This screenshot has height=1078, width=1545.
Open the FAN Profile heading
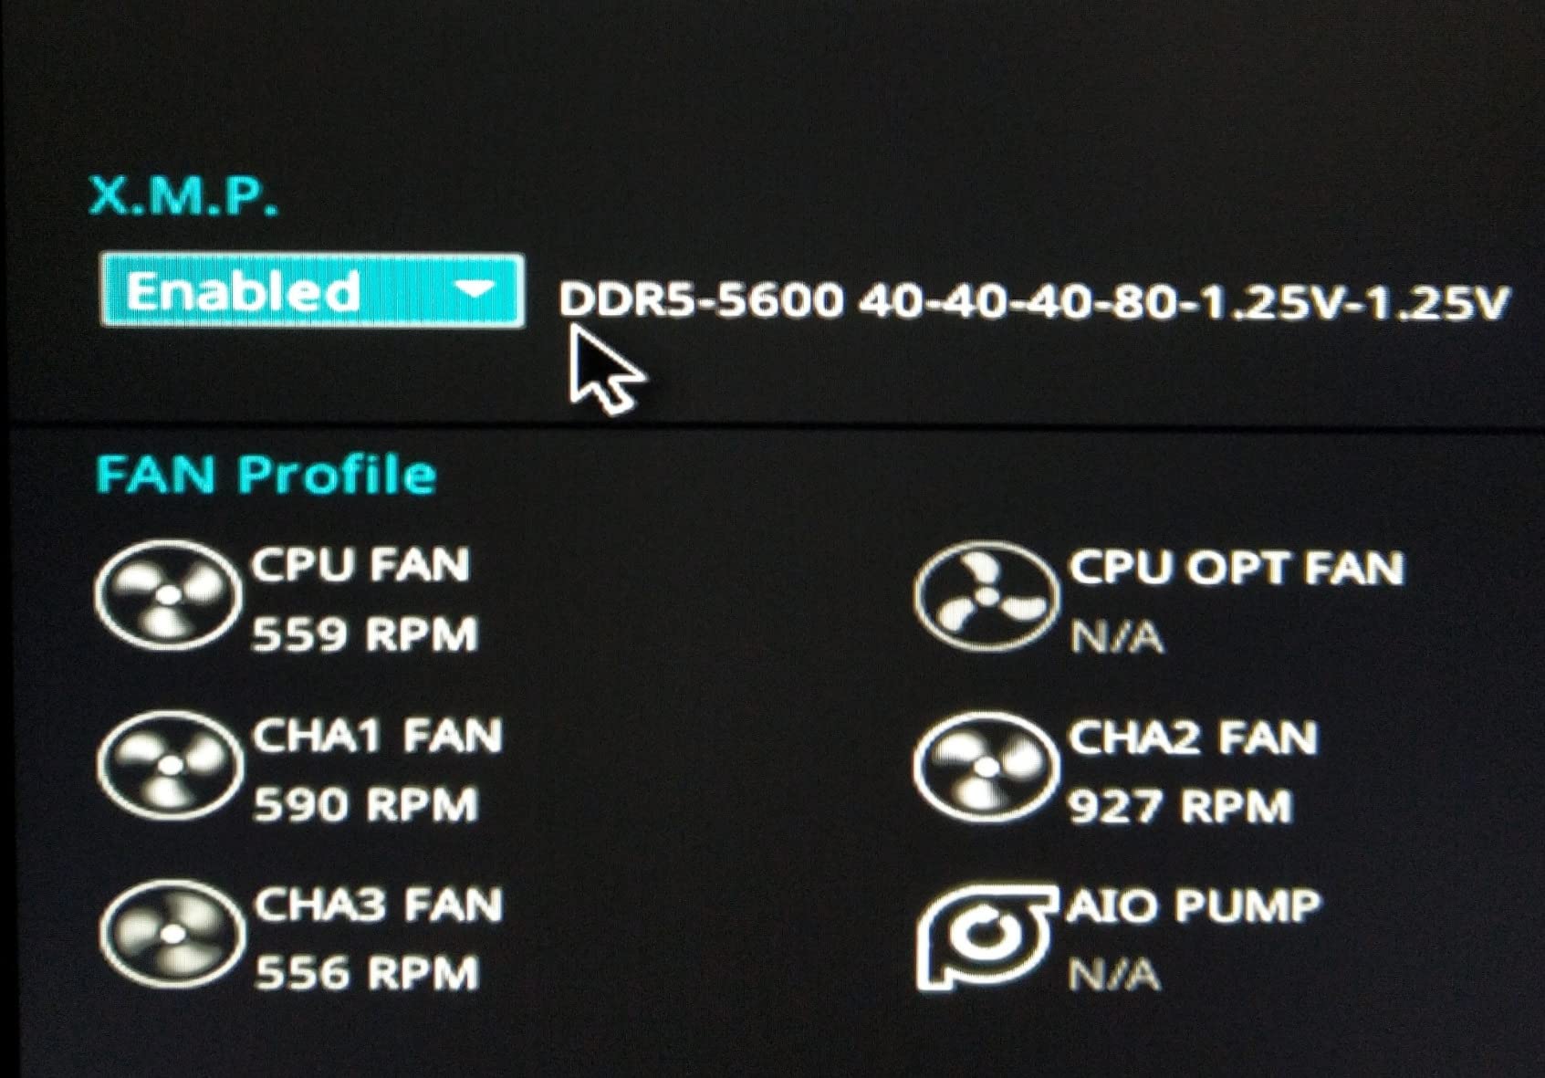point(266,475)
